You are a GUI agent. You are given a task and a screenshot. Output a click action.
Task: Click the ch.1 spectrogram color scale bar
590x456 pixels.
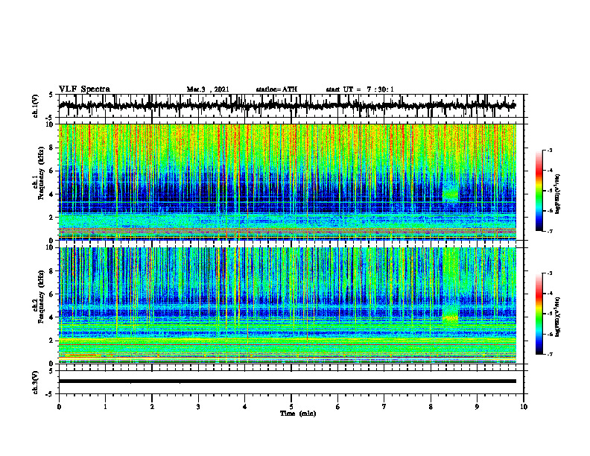539,191
